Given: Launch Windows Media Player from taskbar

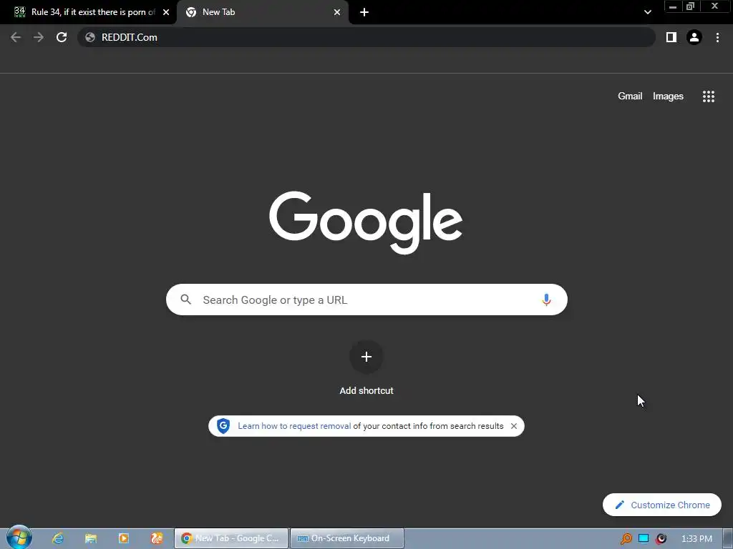Looking at the screenshot, I should [x=123, y=538].
